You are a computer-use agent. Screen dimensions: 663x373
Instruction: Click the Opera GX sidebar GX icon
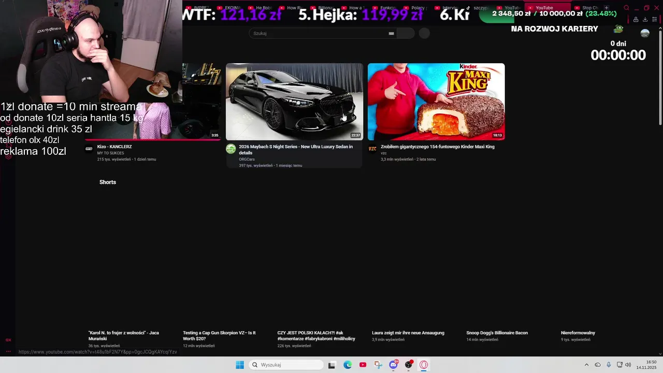[x=8, y=340]
